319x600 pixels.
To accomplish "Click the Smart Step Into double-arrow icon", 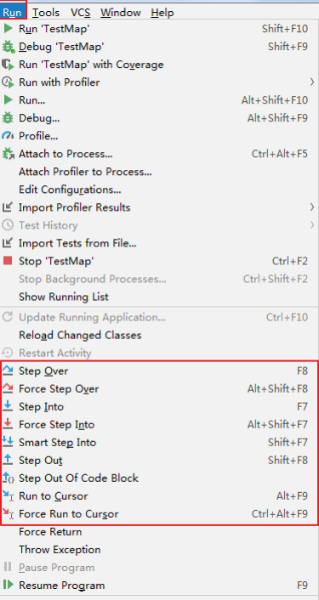I will tap(8, 442).
